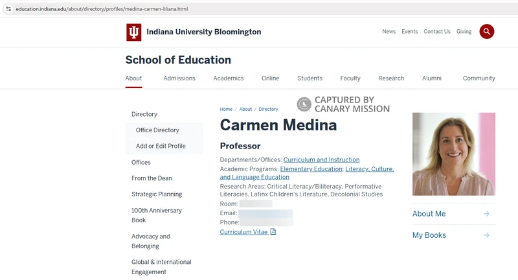Click the Professor title text
This screenshot has height=280, width=518.
[240, 146]
